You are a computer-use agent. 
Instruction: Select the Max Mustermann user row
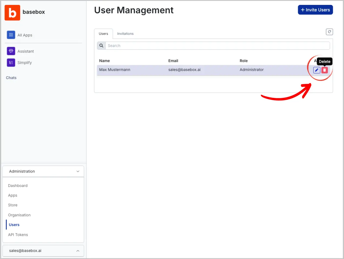pos(190,70)
